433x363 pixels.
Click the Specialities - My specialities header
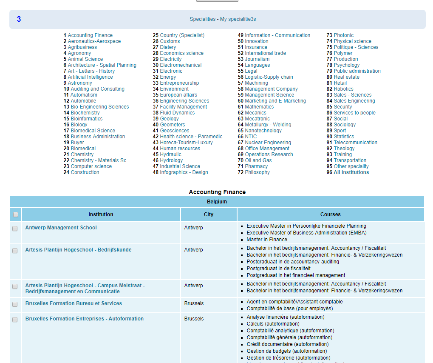tap(223, 19)
